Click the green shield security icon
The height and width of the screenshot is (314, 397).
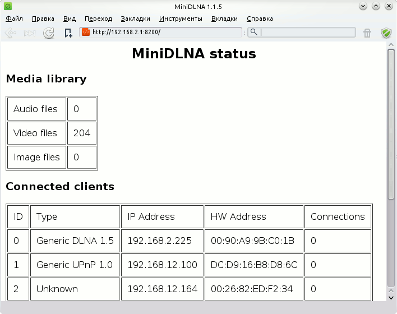click(386, 33)
